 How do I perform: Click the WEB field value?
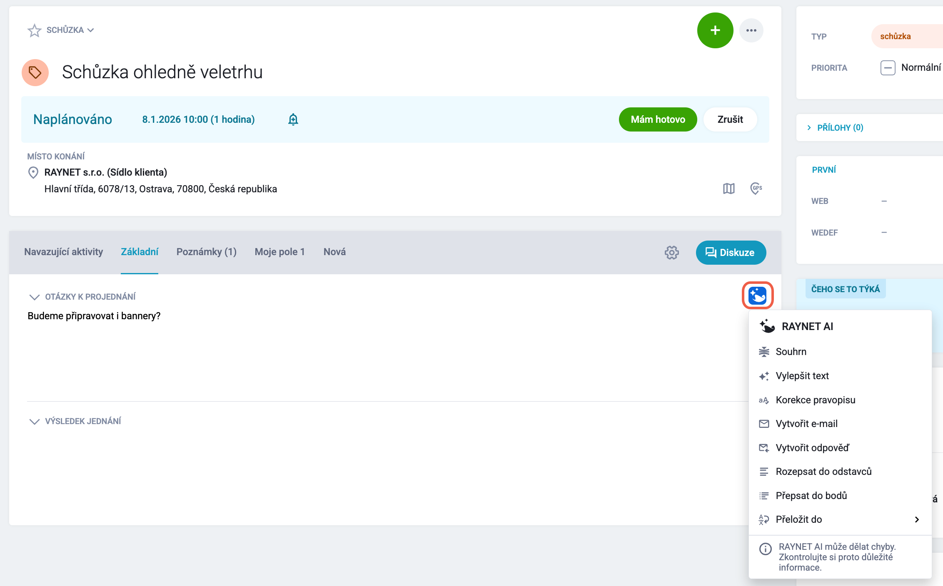pos(884,201)
